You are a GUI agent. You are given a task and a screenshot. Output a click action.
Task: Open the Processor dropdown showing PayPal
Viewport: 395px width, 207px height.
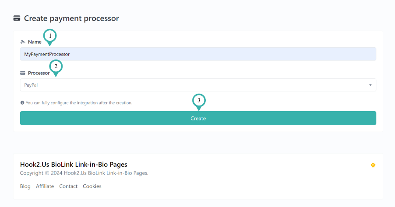pyautogui.click(x=198, y=85)
